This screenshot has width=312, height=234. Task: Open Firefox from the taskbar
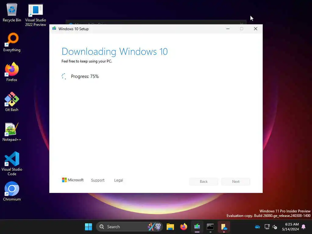pos(184,227)
